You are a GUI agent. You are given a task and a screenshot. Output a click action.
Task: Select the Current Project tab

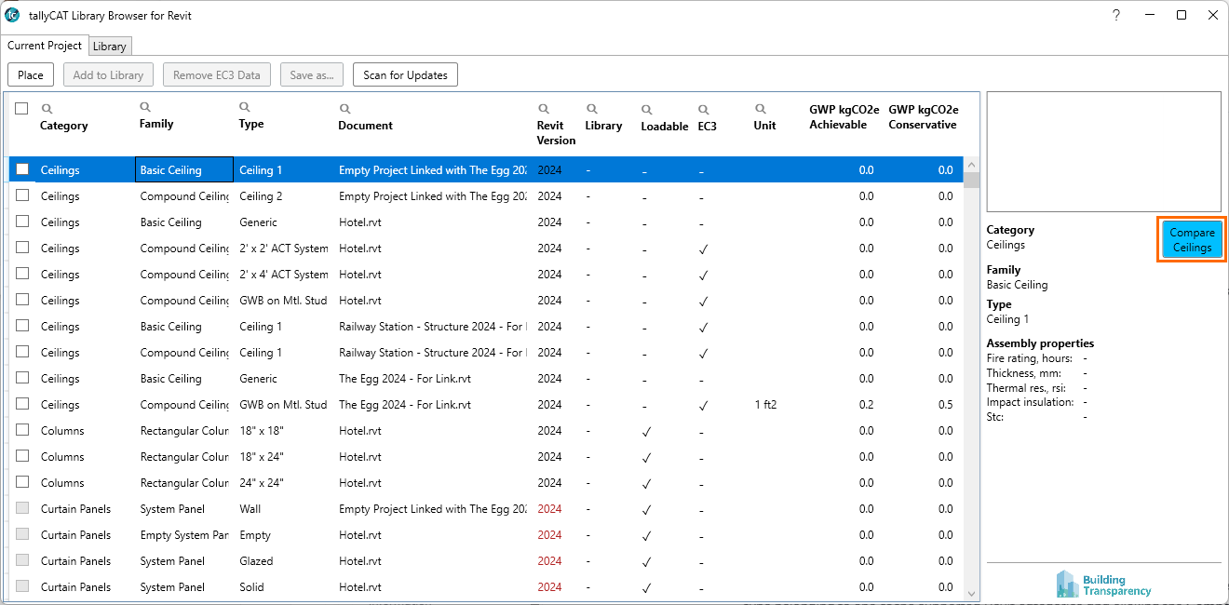point(45,46)
